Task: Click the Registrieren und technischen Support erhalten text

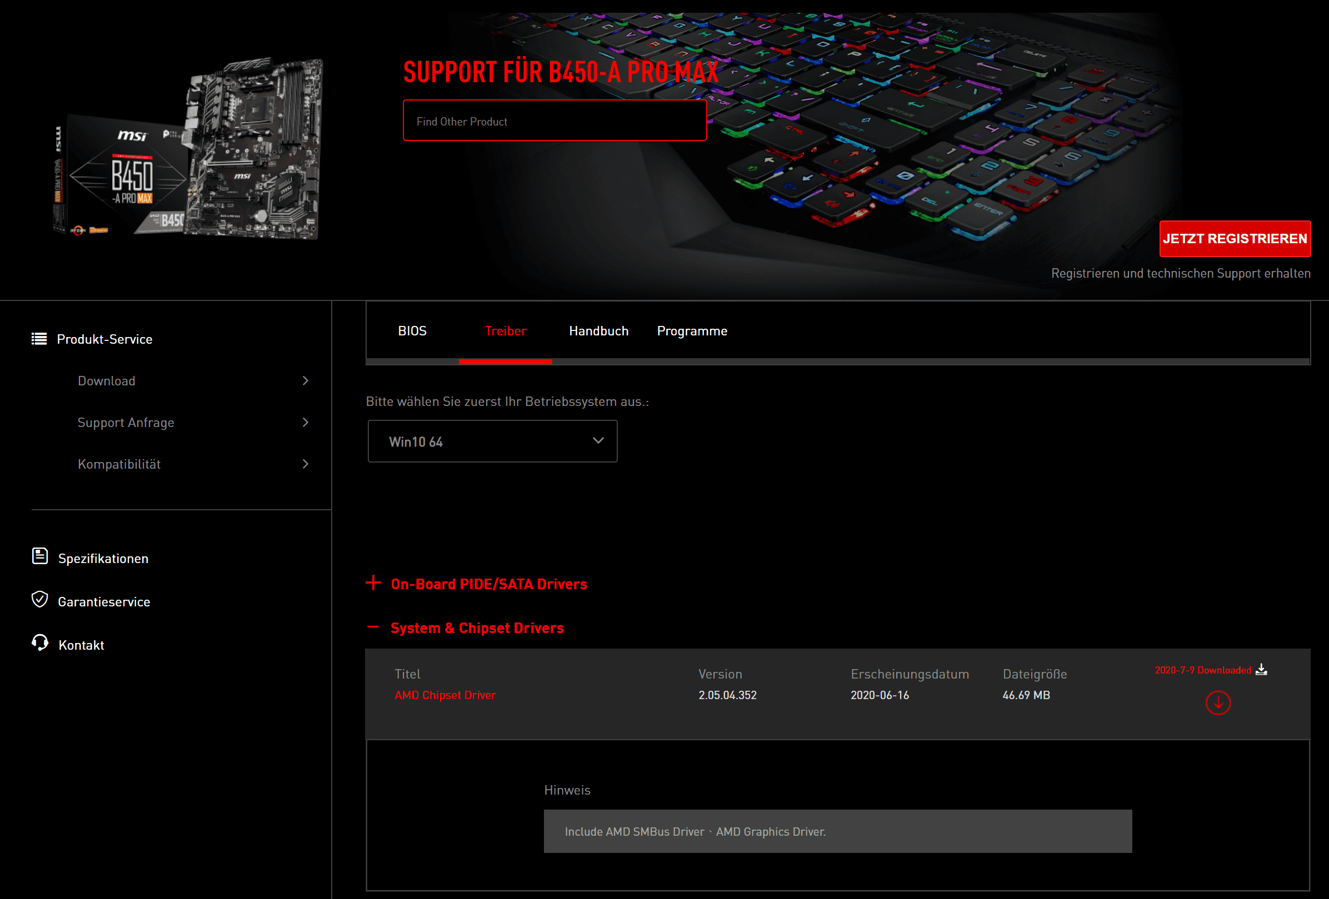Action: [1181, 273]
